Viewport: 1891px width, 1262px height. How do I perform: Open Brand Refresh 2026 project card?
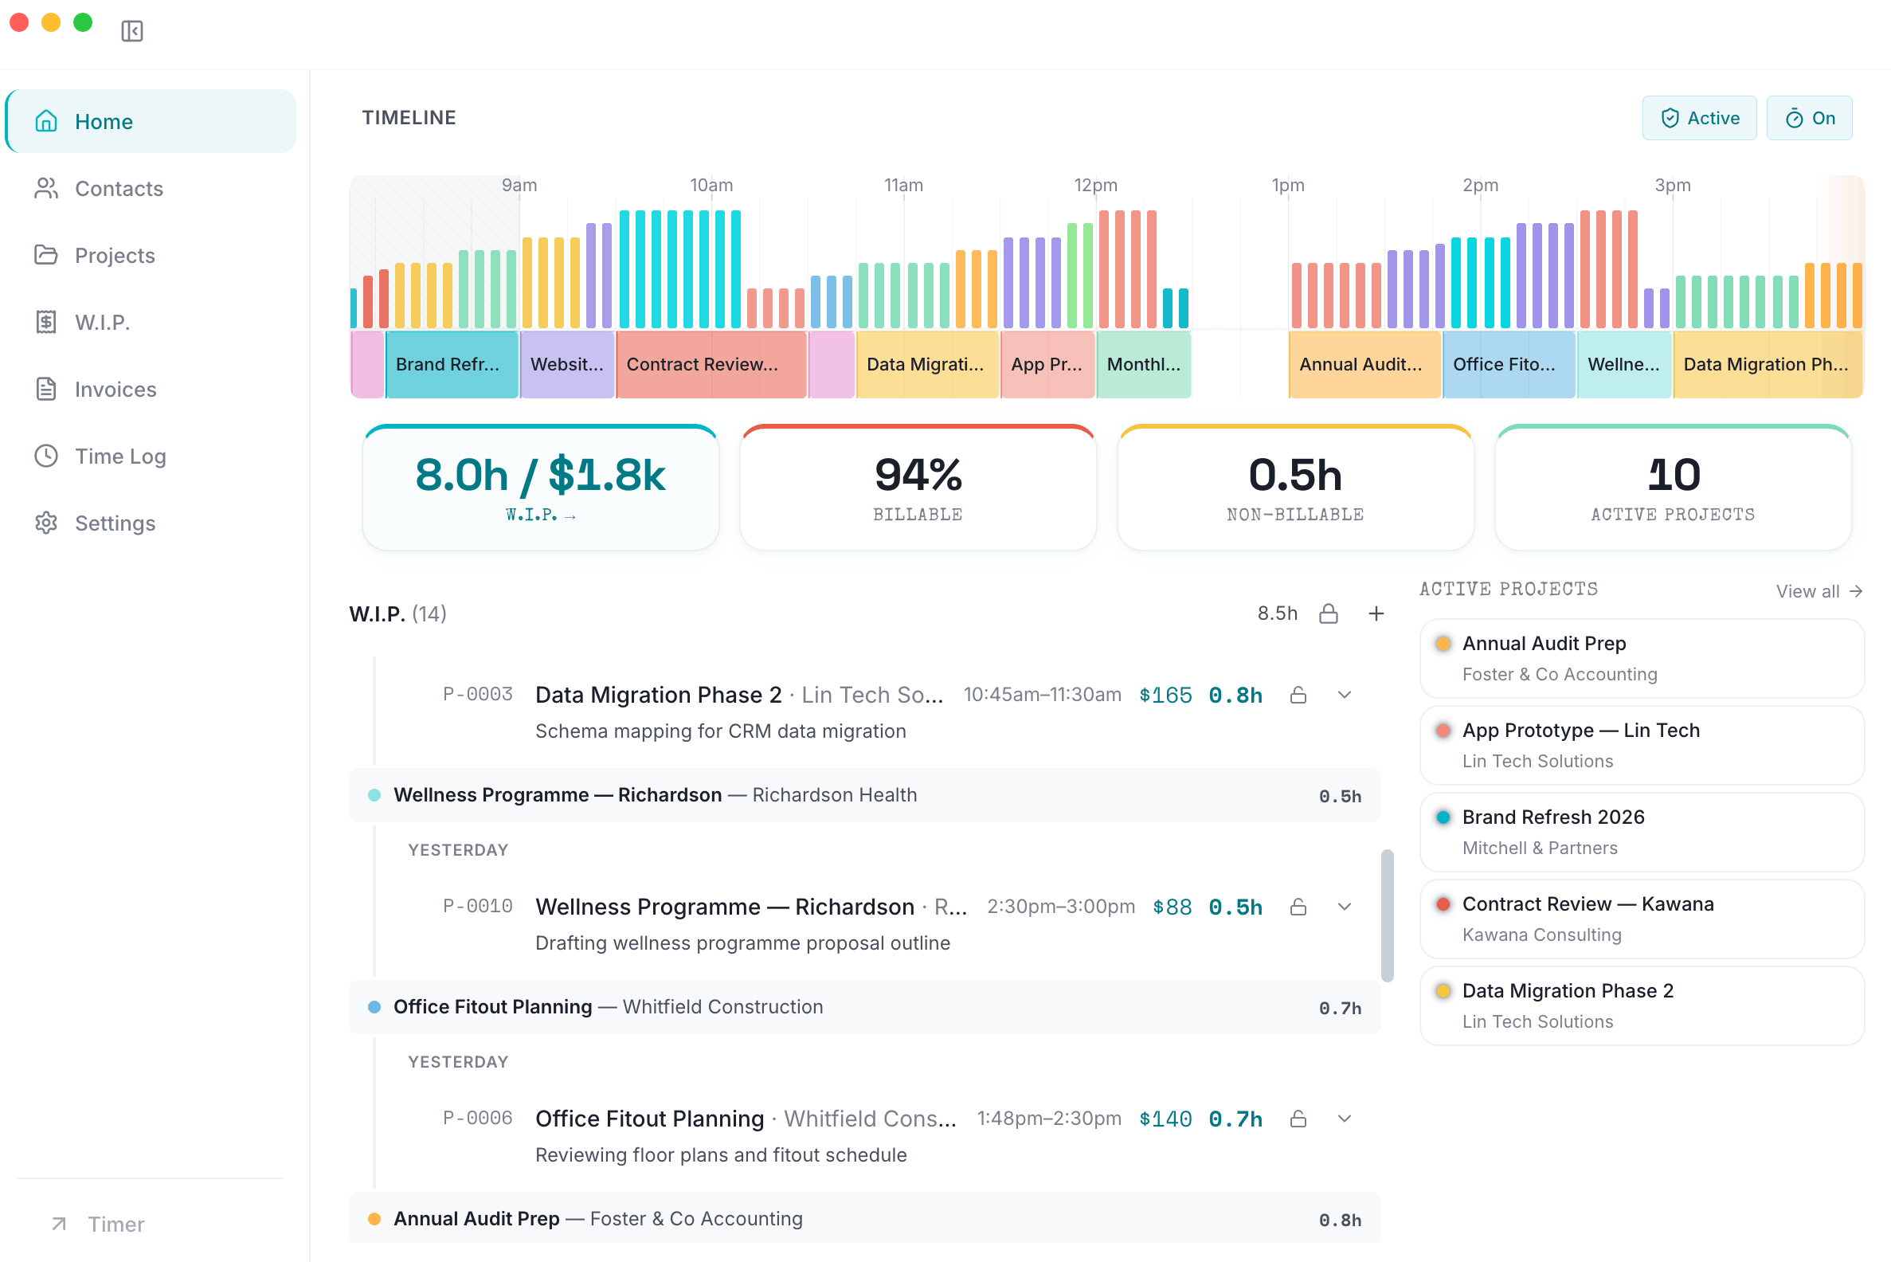1642,833
